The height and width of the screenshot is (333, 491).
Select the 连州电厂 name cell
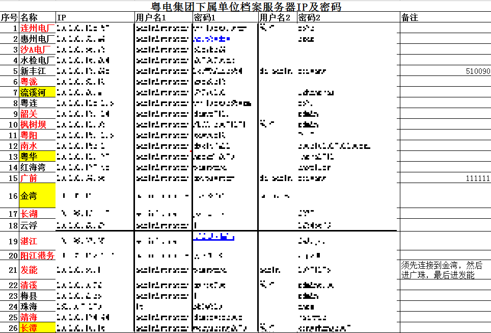38,28
